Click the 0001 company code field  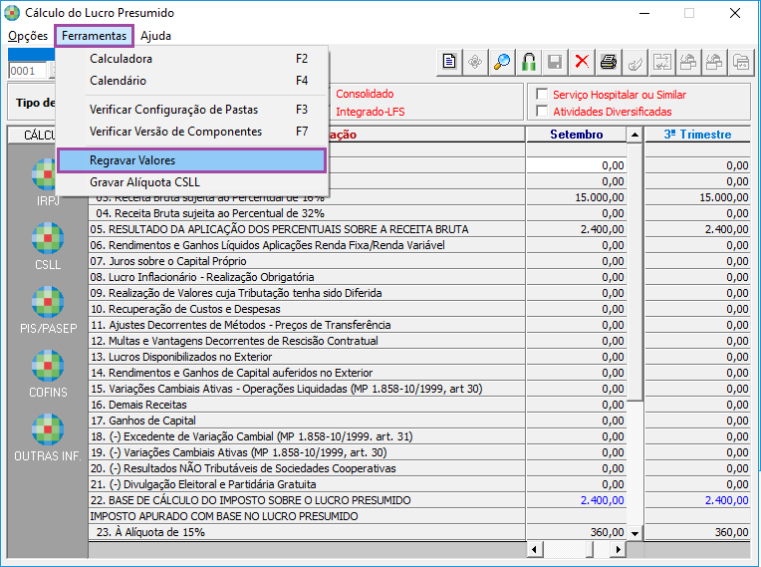(x=27, y=71)
